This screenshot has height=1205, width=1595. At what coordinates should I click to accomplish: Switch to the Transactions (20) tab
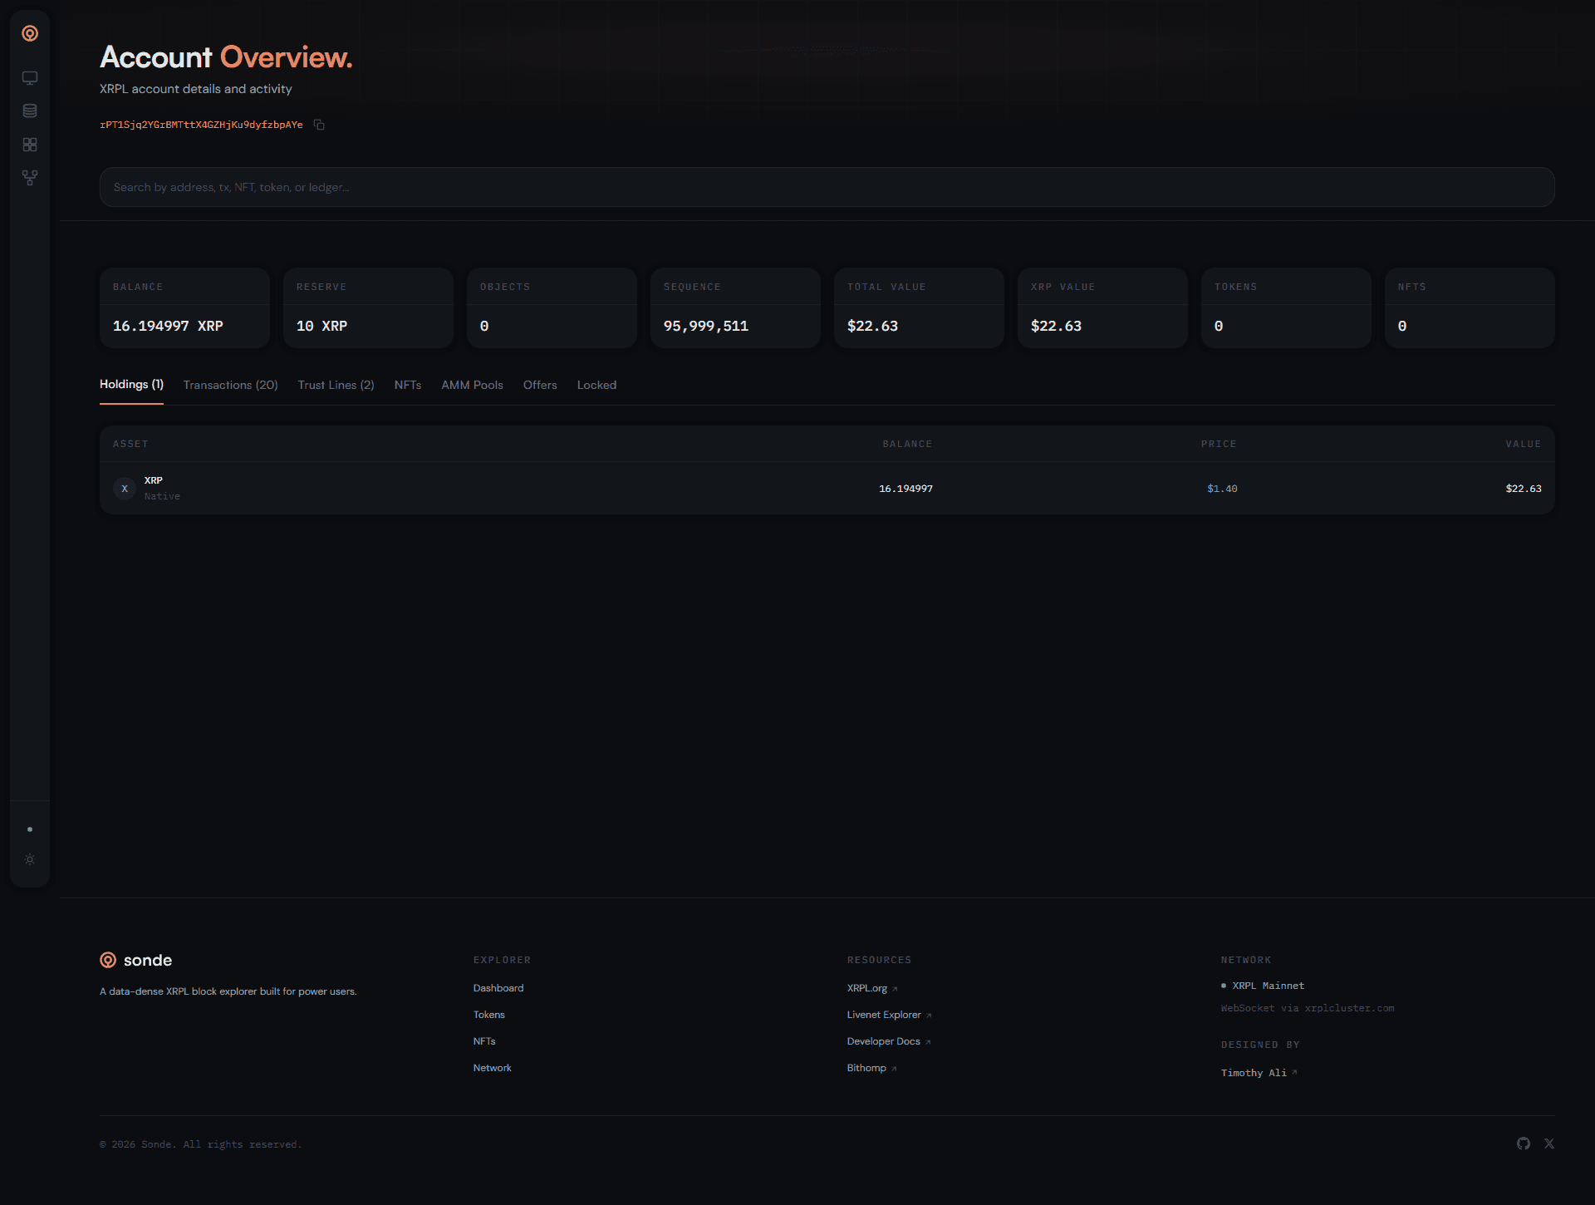(x=230, y=385)
